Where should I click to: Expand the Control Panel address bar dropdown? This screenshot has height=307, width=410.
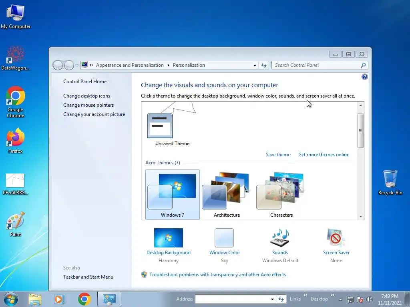255,66
